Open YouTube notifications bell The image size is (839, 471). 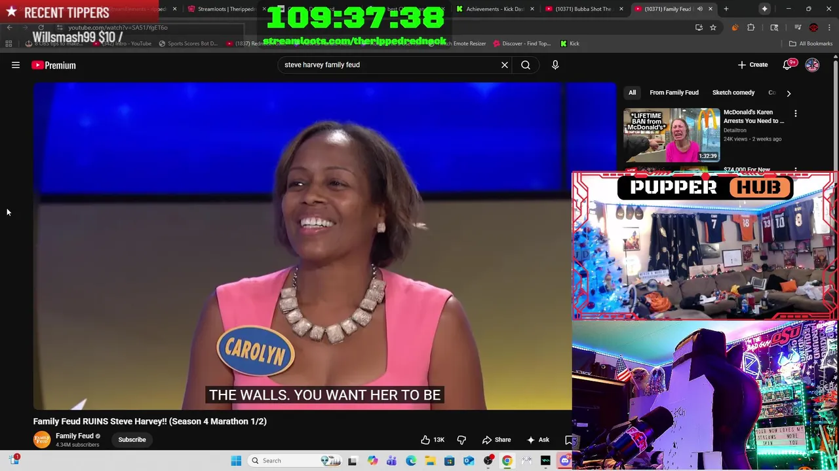point(788,65)
